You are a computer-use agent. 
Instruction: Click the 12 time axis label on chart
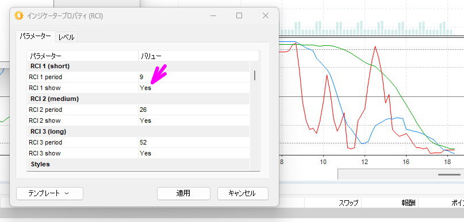coord(365,162)
